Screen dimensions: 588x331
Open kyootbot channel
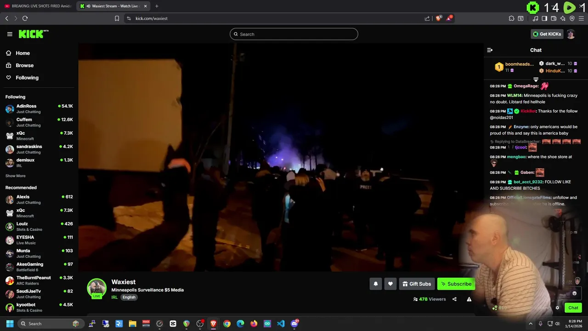(39, 307)
